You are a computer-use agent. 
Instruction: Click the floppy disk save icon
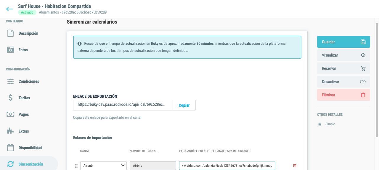(363, 42)
